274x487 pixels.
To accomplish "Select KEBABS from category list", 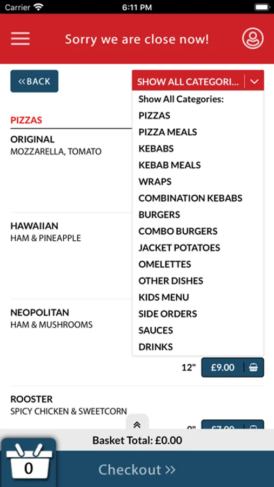I will click(156, 148).
